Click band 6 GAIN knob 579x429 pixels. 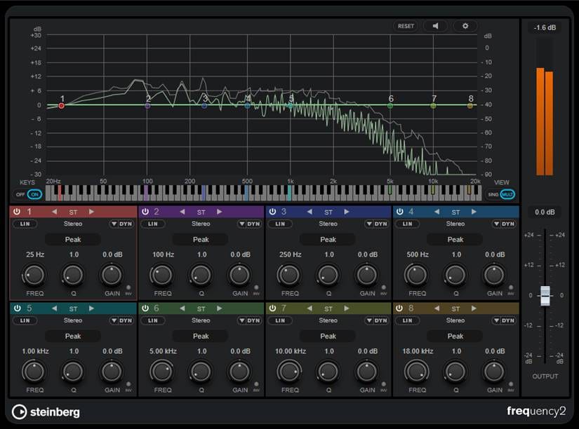pyautogui.click(x=239, y=372)
